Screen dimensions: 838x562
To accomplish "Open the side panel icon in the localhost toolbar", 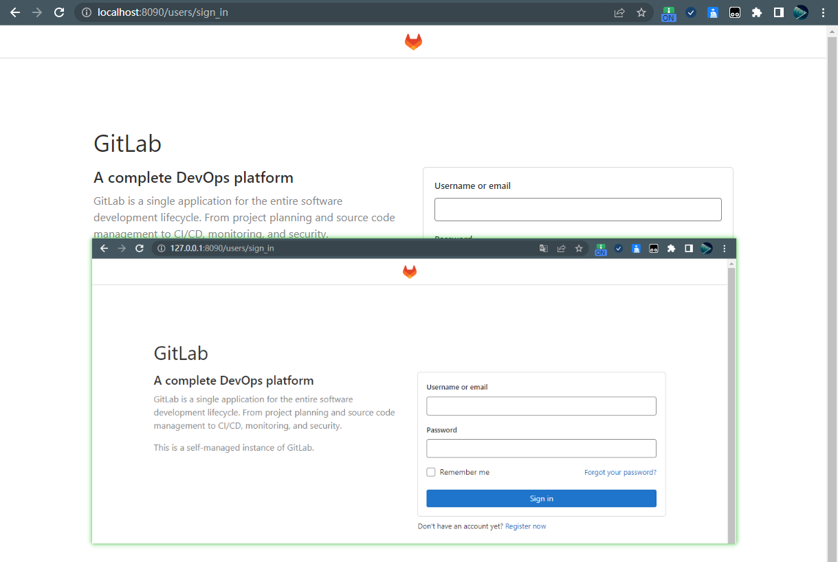I will 779,12.
